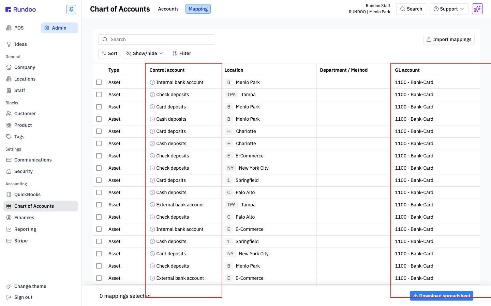Screen dimensions: 491x306
Task: Click the info icon beside Check deposits, Tampa row
Action: (x=152, y=95)
